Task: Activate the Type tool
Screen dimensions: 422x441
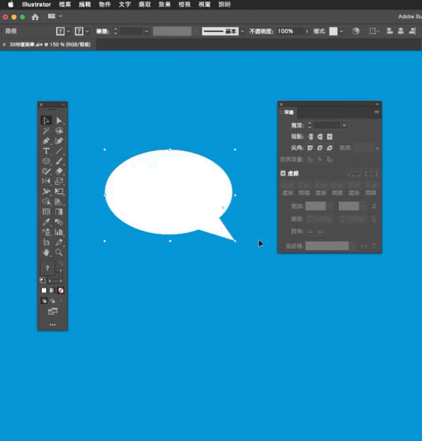Action: point(46,150)
